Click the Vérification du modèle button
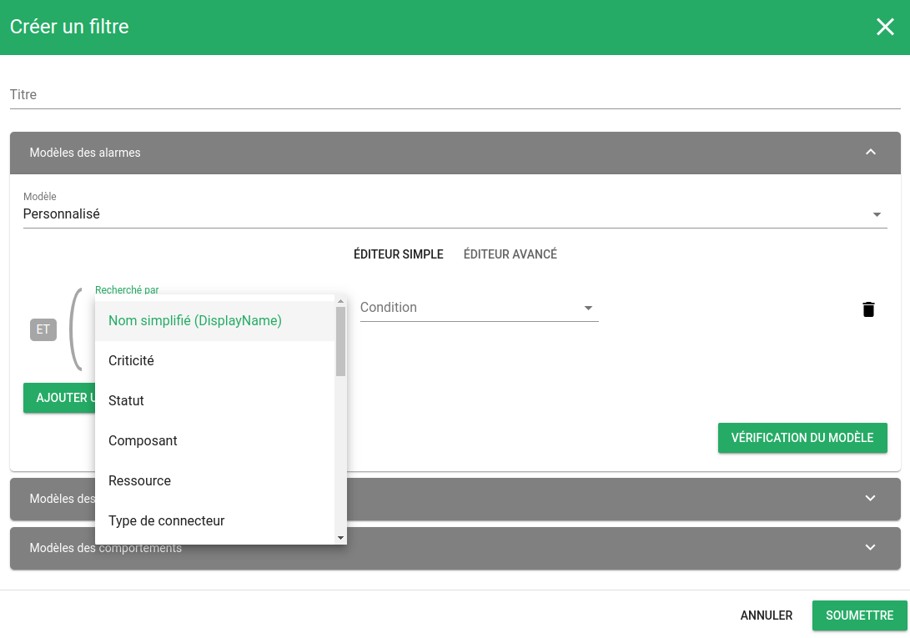 tap(802, 438)
